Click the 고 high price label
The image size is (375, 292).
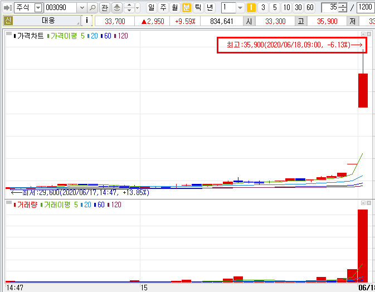[x=301, y=21]
